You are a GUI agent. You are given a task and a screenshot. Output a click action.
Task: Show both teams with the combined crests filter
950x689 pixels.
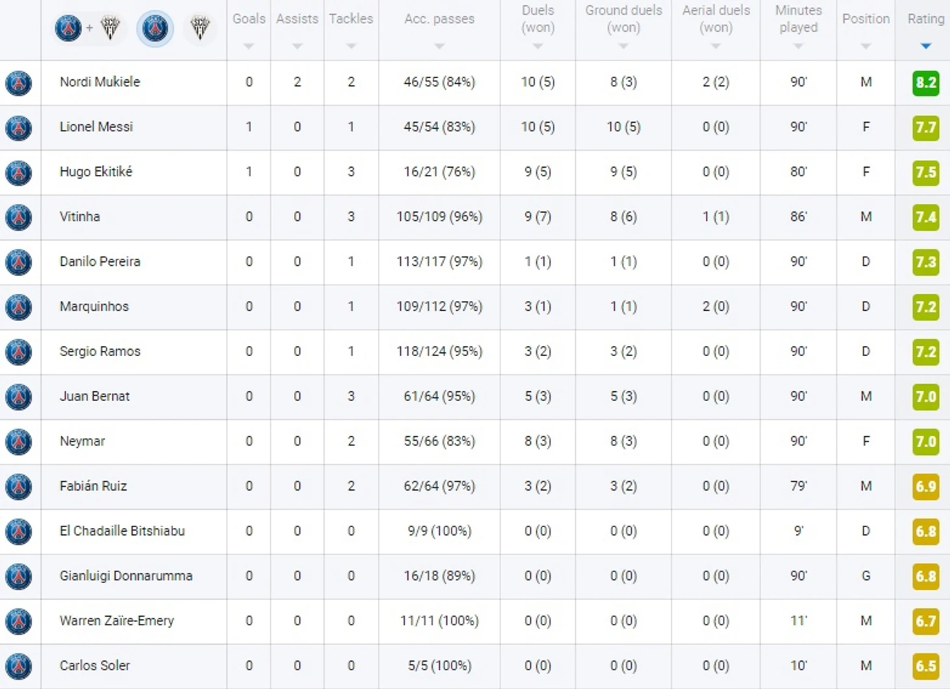pos(88,28)
